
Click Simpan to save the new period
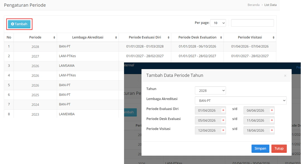click(260, 148)
